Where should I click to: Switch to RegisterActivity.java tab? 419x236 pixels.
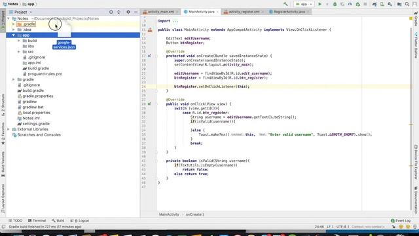(x=289, y=12)
